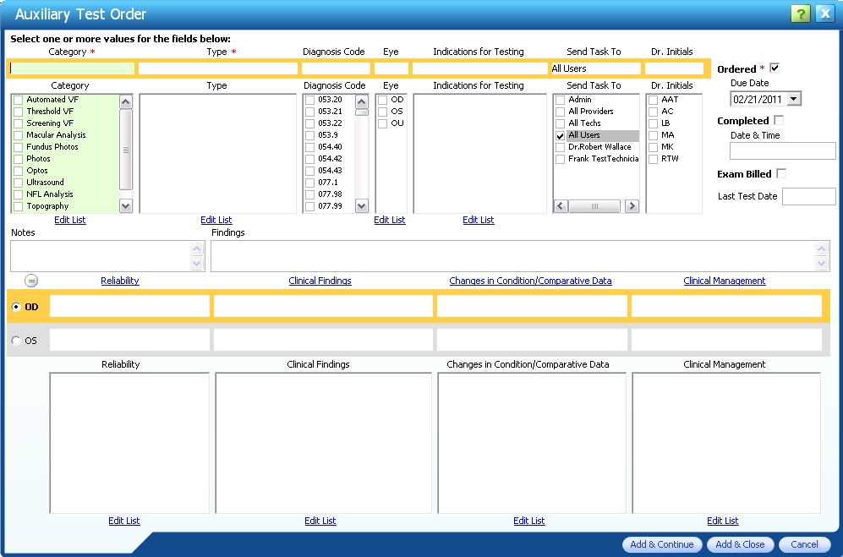
Task: Focus the top Category entry field
Action: [72, 68]
